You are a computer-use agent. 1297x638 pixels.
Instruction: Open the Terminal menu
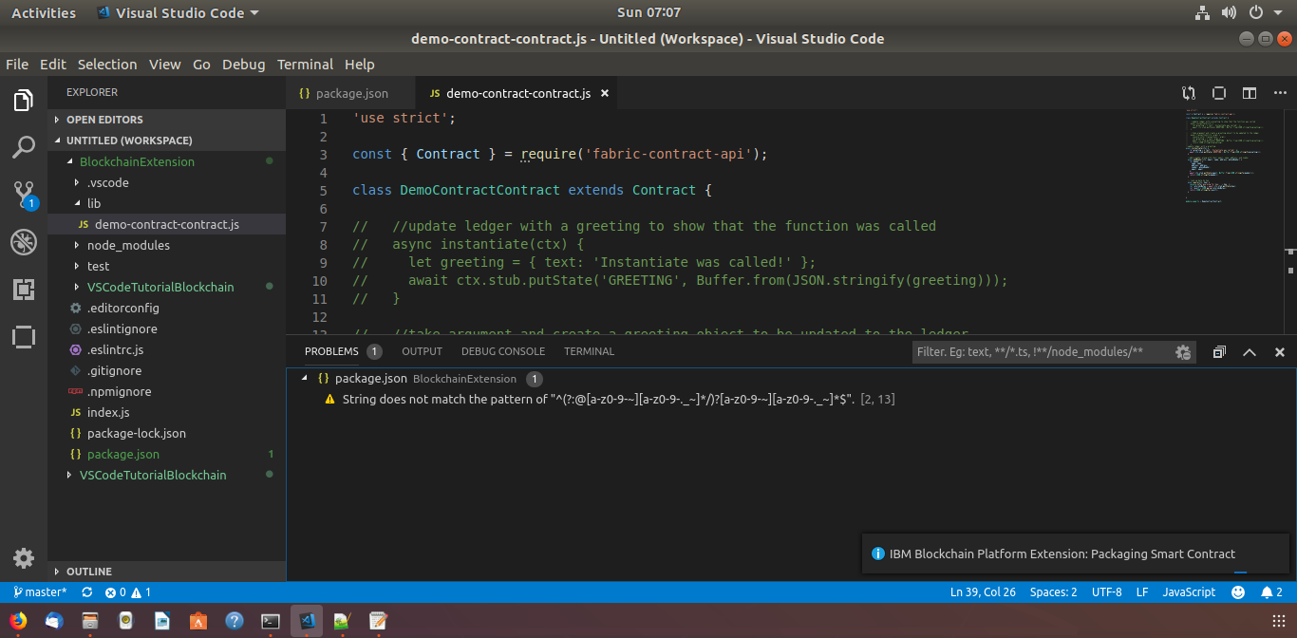pos(305,64)
